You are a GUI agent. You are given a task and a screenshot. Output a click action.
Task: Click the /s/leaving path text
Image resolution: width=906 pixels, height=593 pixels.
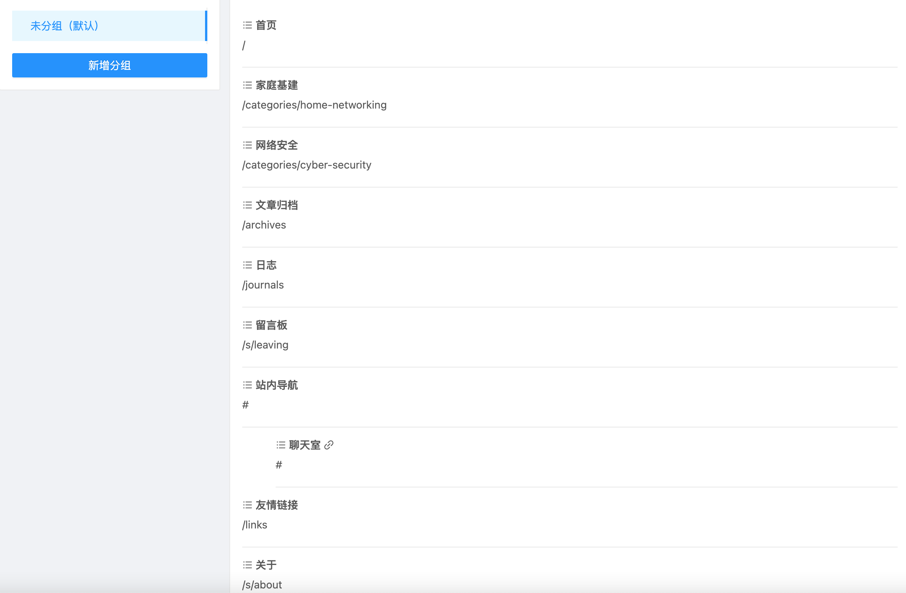tap(265, 345)
